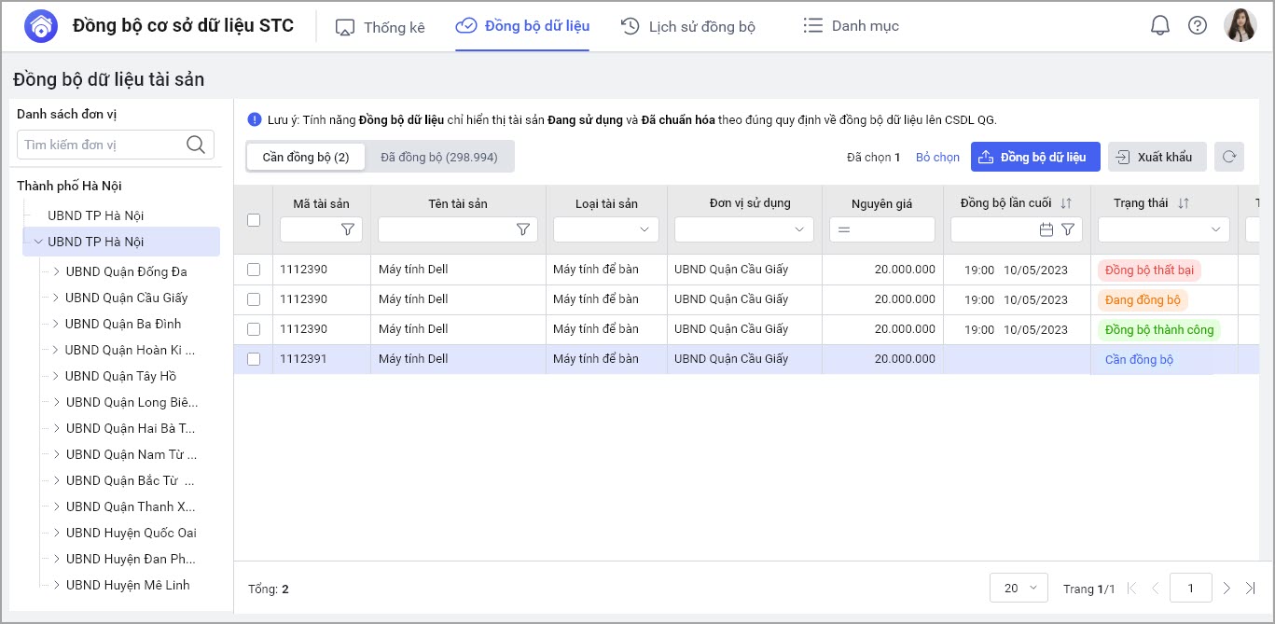Click the Đồng bộ dữ liệu blue button

tap(1035, 157)
